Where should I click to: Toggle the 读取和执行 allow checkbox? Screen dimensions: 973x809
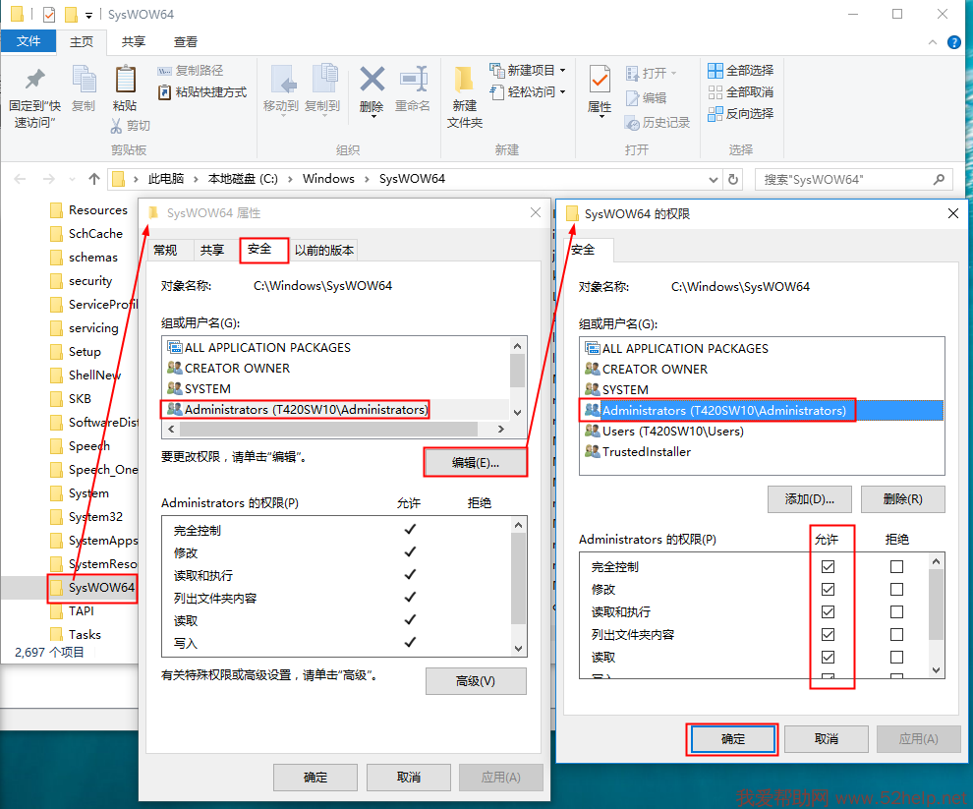click(828, 612)
